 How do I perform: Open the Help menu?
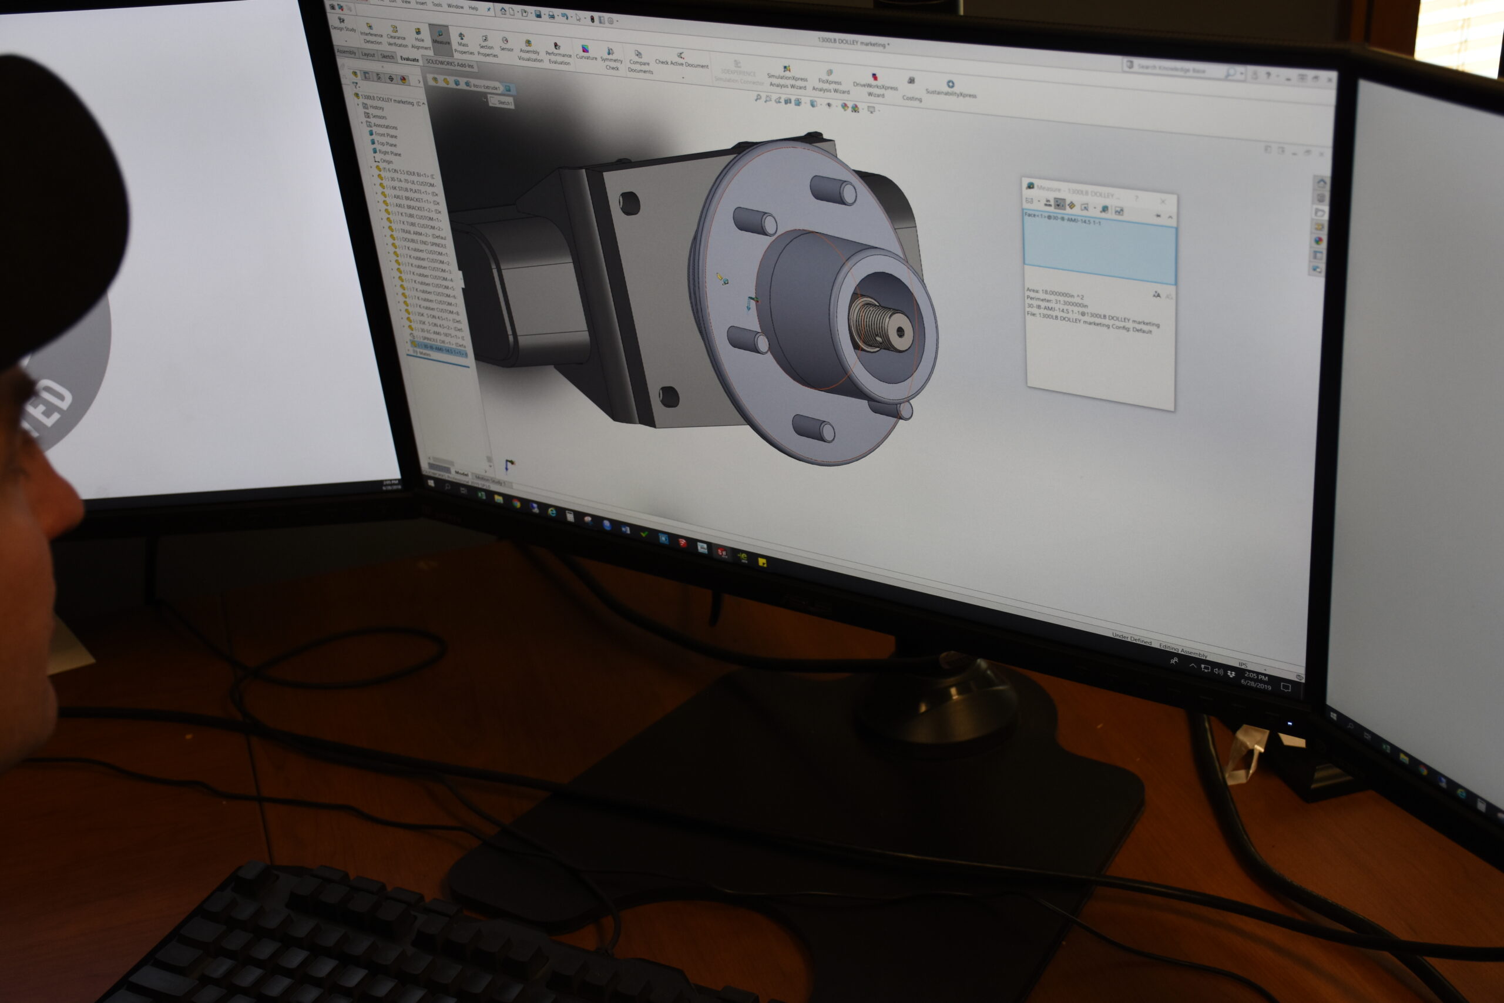click(473, 8)
